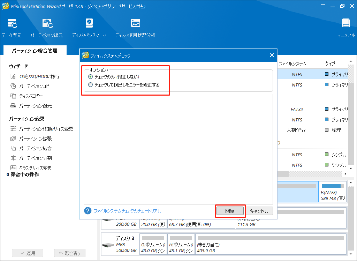Click the blue help question mark icon
This screenshot has width=357, height=261.
click(x=88, y=211)
